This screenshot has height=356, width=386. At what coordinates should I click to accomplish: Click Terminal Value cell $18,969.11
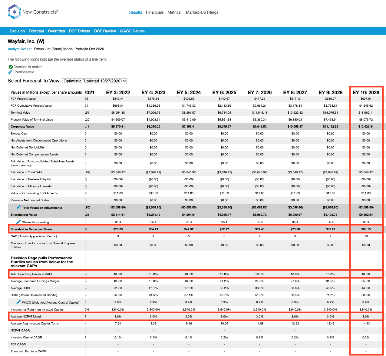click(366, 113)
